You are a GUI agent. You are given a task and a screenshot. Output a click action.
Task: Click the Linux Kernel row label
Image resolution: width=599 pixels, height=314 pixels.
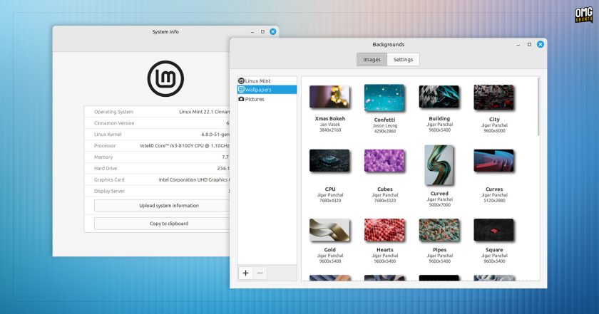(108, 135)
